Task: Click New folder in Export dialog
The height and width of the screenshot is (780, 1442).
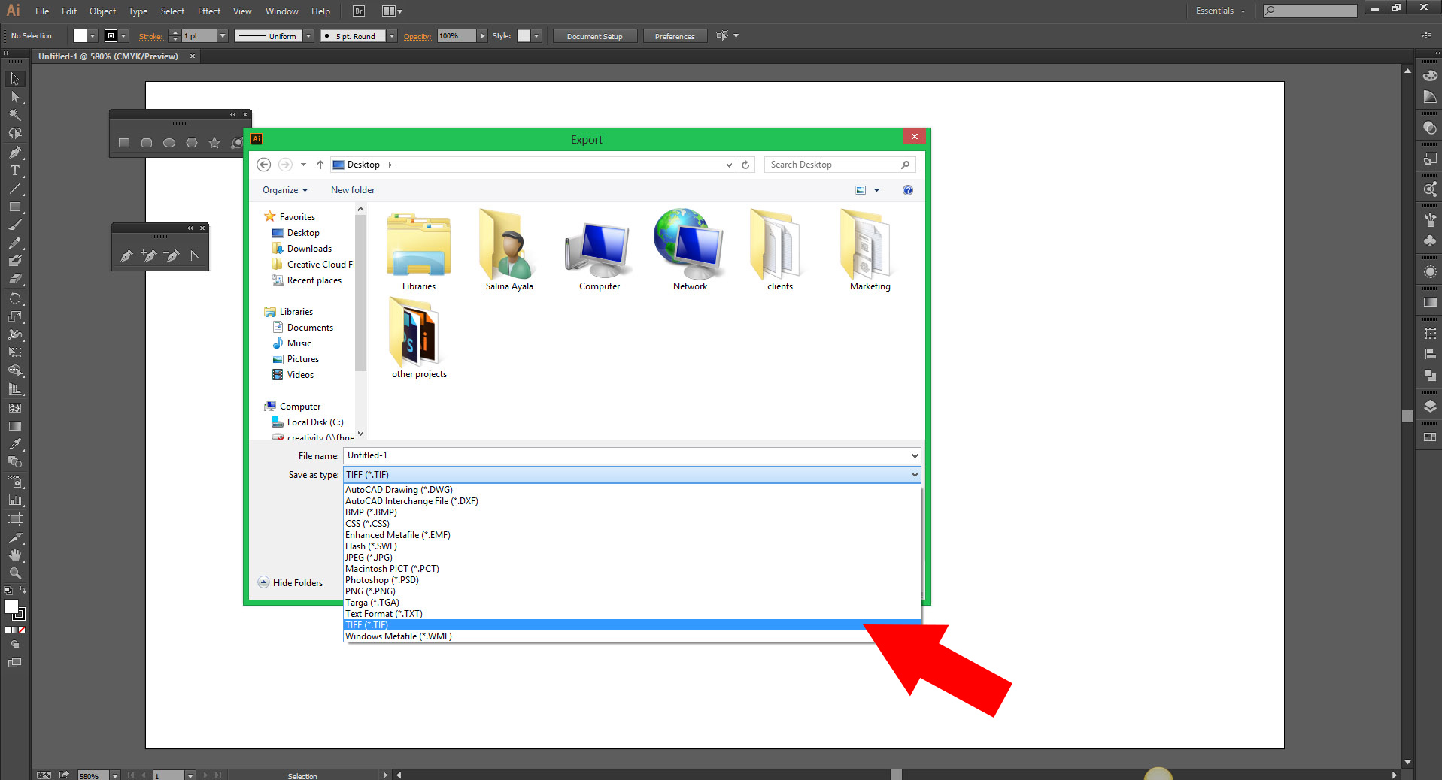Action: [x=353, y=190]
